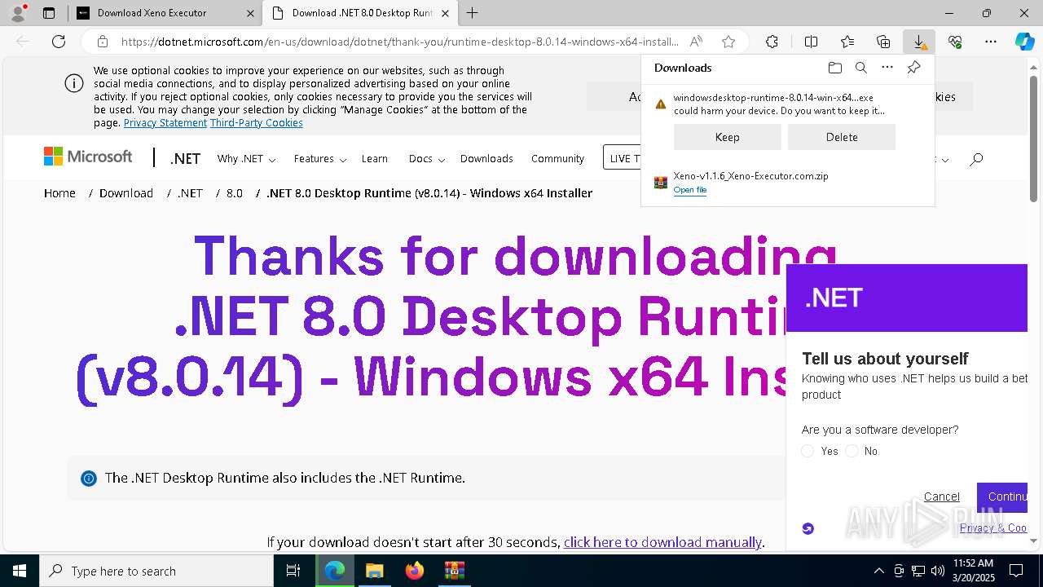
Task: Open downloads folder icon in Downloads panel
Action: [835, 68]
